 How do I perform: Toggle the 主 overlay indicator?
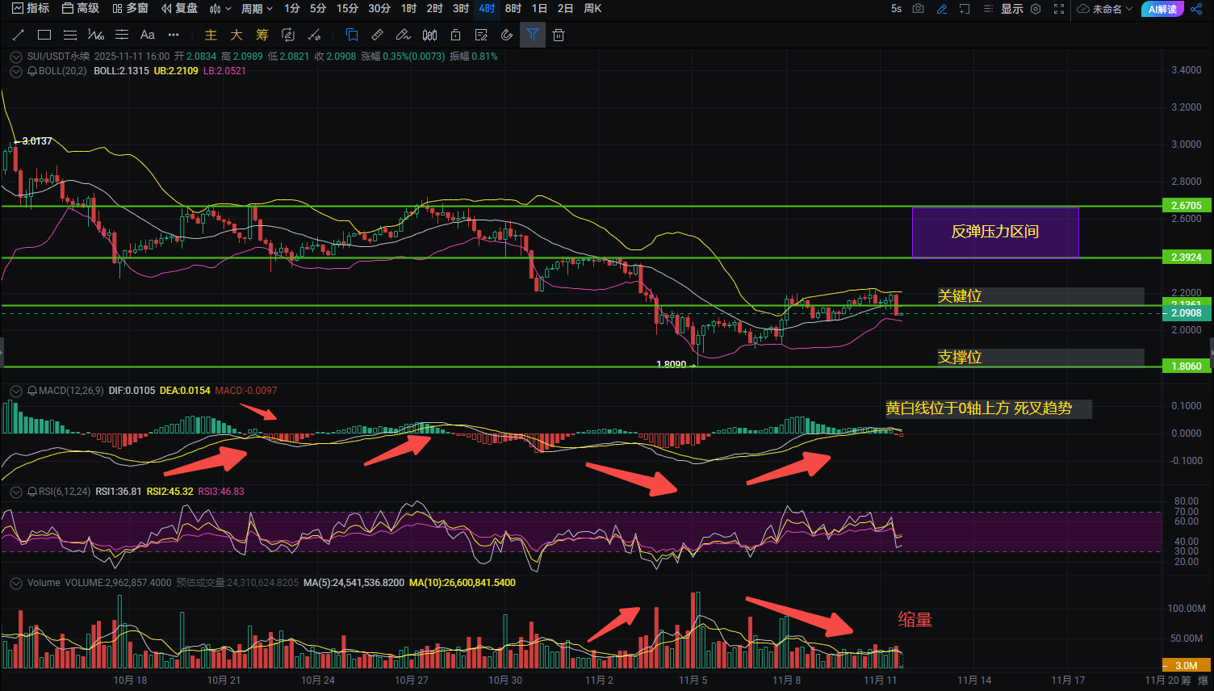pos(211,35)
